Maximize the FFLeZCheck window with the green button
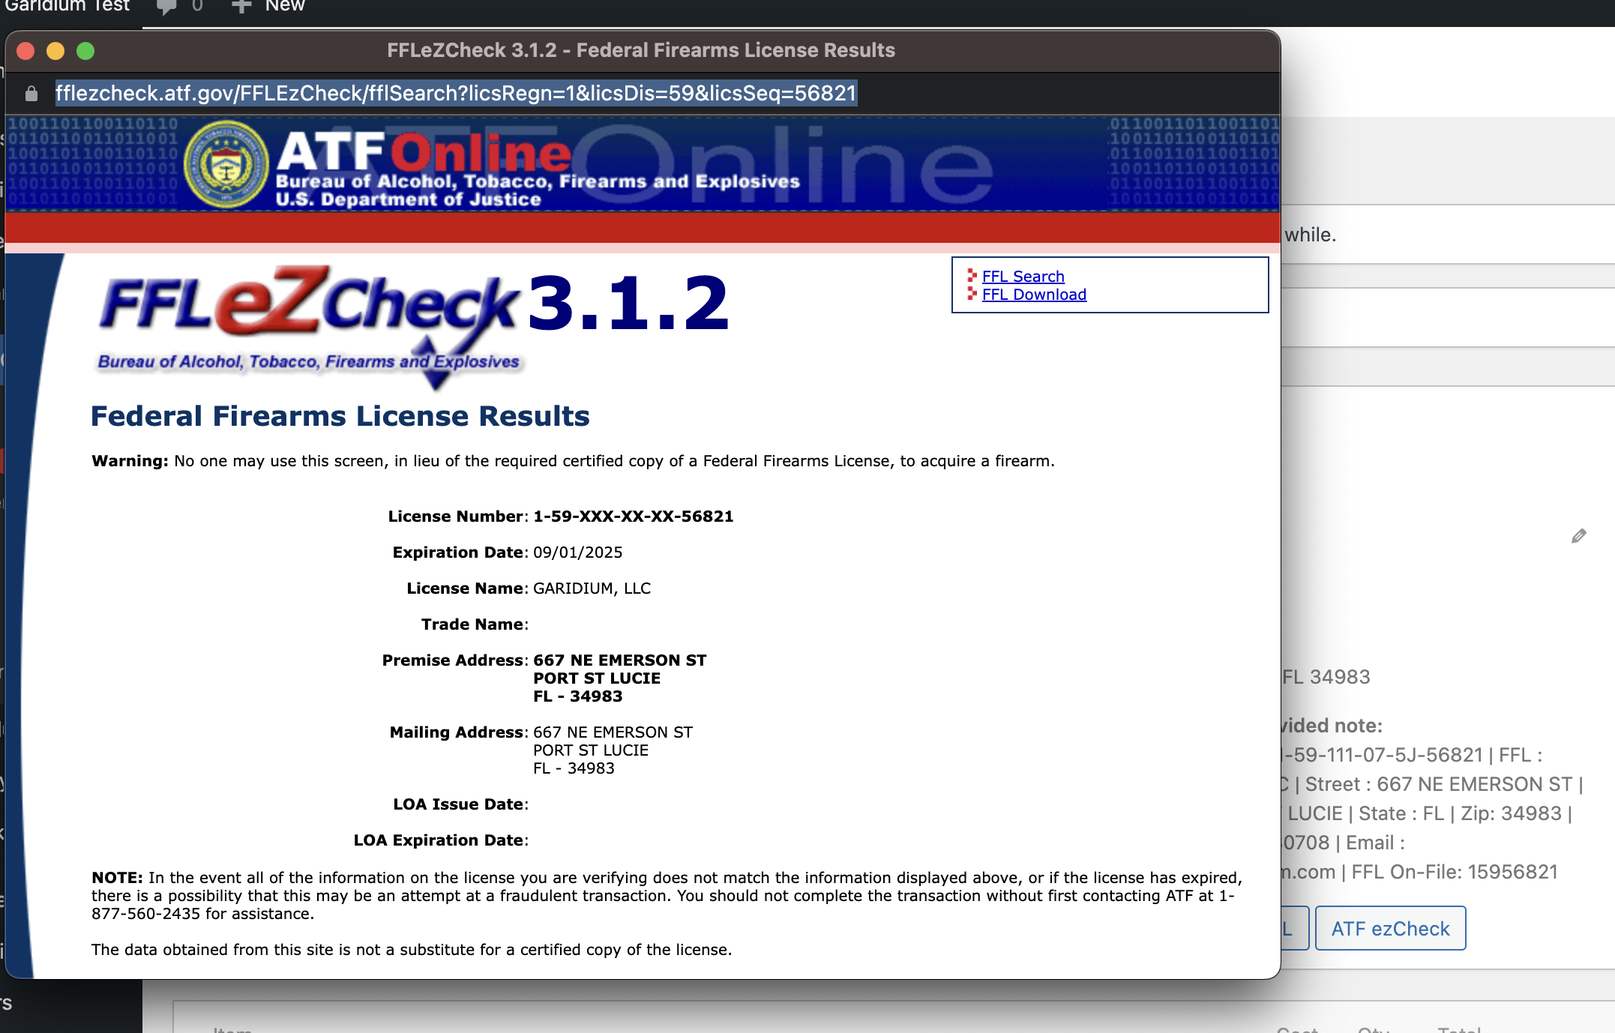The image size is (1615, 1033). click(85, 51)
